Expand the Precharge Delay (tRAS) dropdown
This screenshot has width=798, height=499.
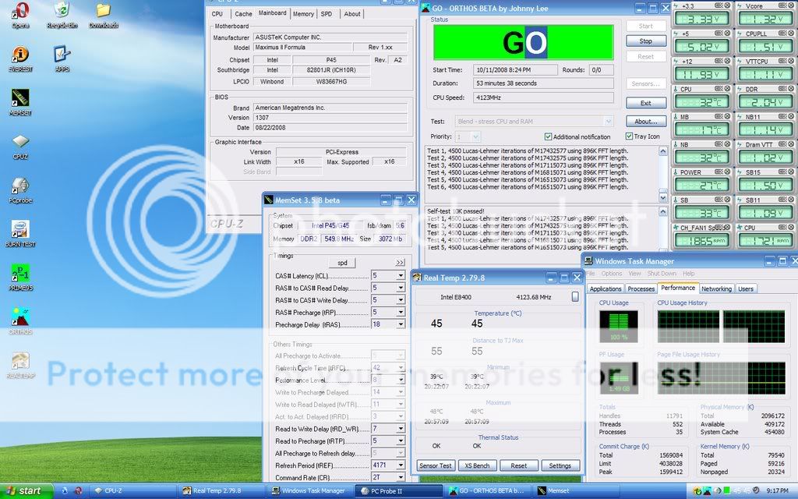point(401,324)
